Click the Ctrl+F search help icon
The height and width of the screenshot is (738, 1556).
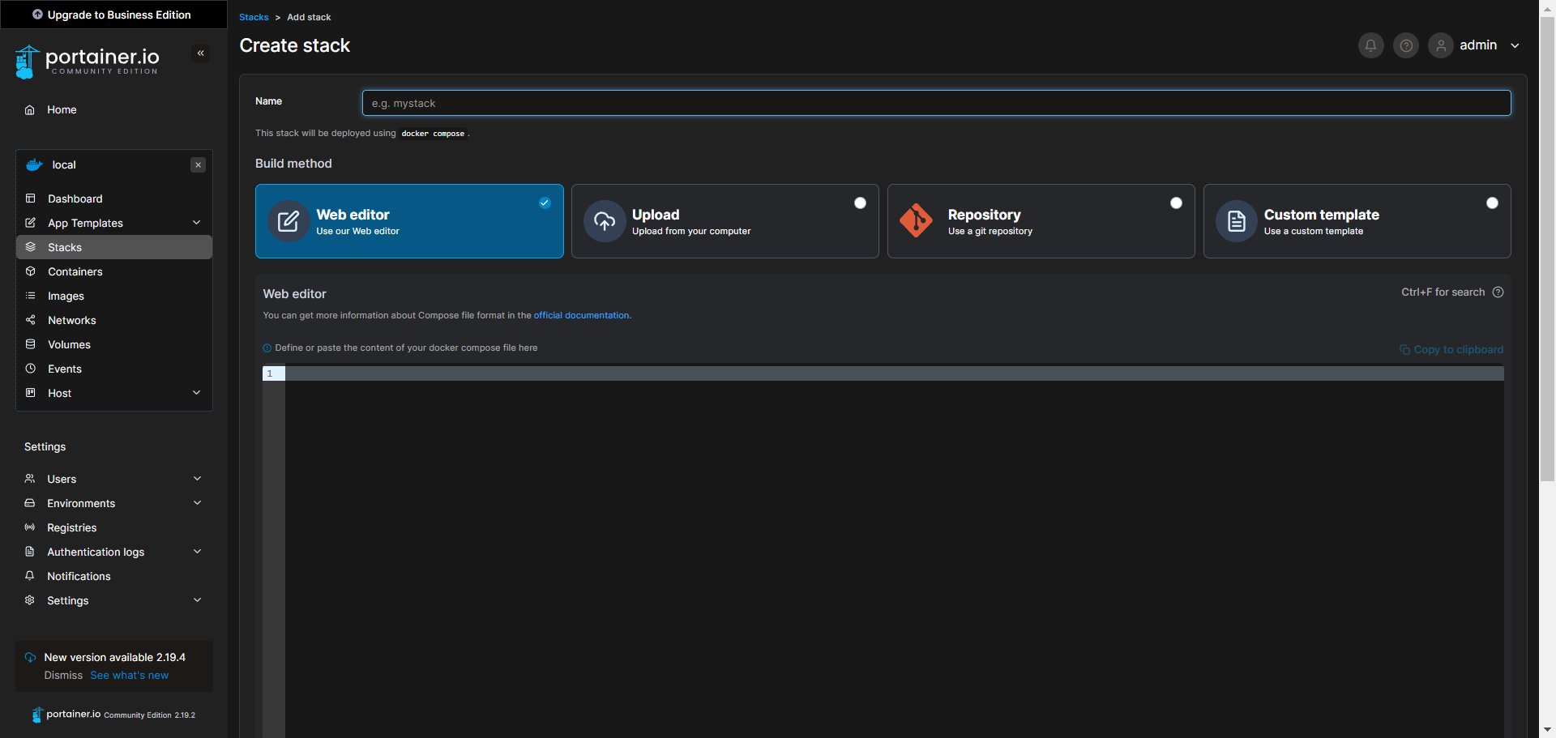[x=1498, y=292]
